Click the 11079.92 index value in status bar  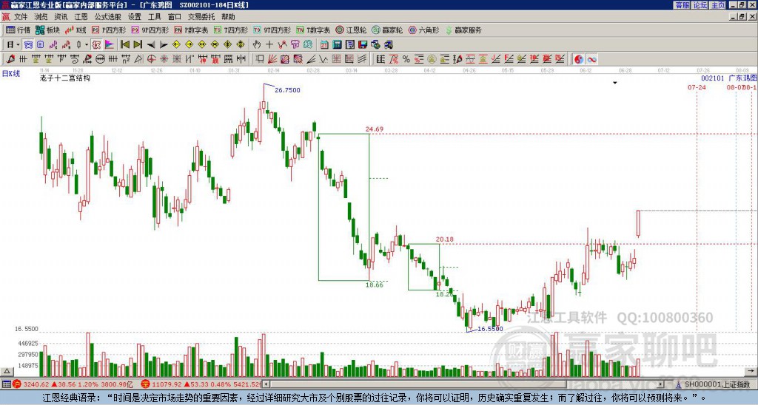[x=167, y=384]
